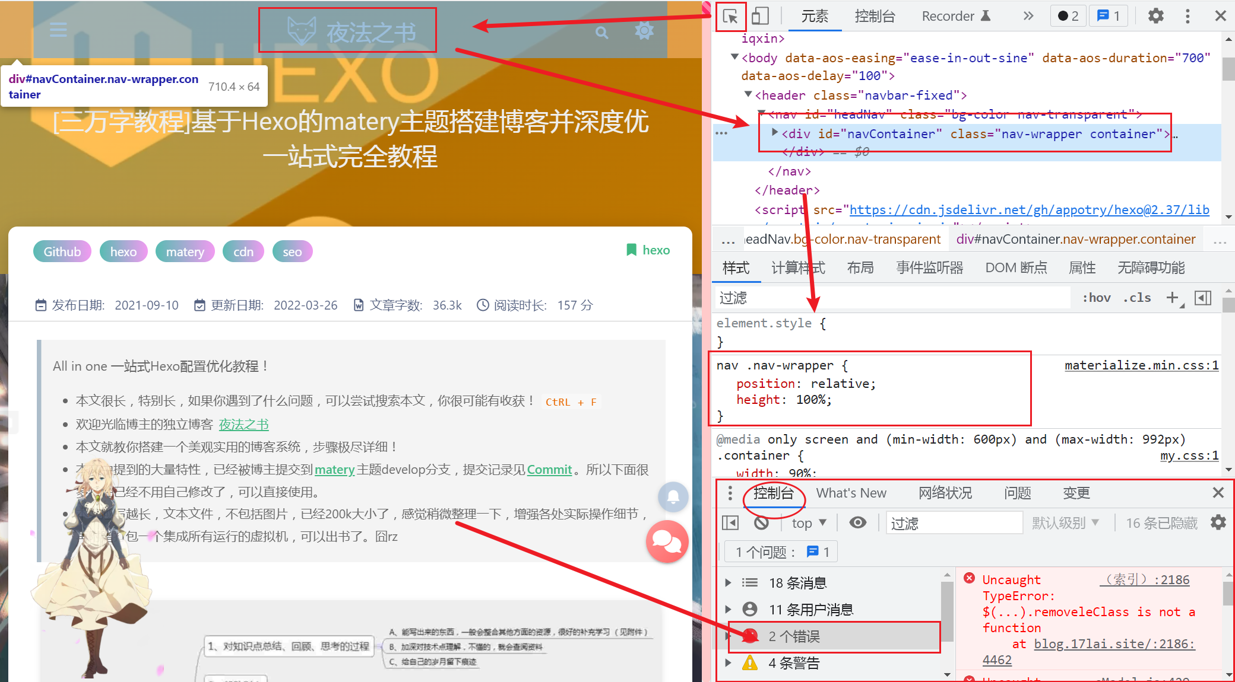Open DevTools settings gear

[1155, 16]
